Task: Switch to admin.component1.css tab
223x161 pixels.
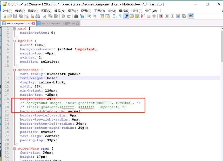Action: [x=19, y=23]
